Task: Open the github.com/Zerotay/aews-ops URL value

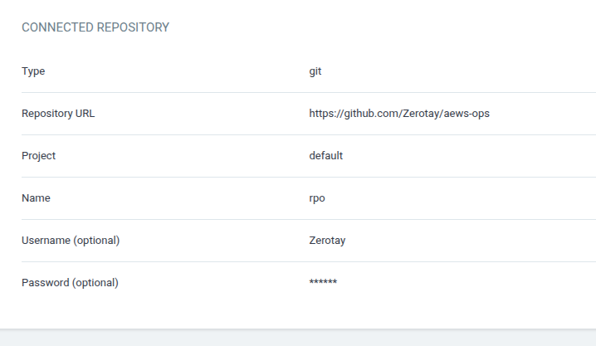Action: 399,114
